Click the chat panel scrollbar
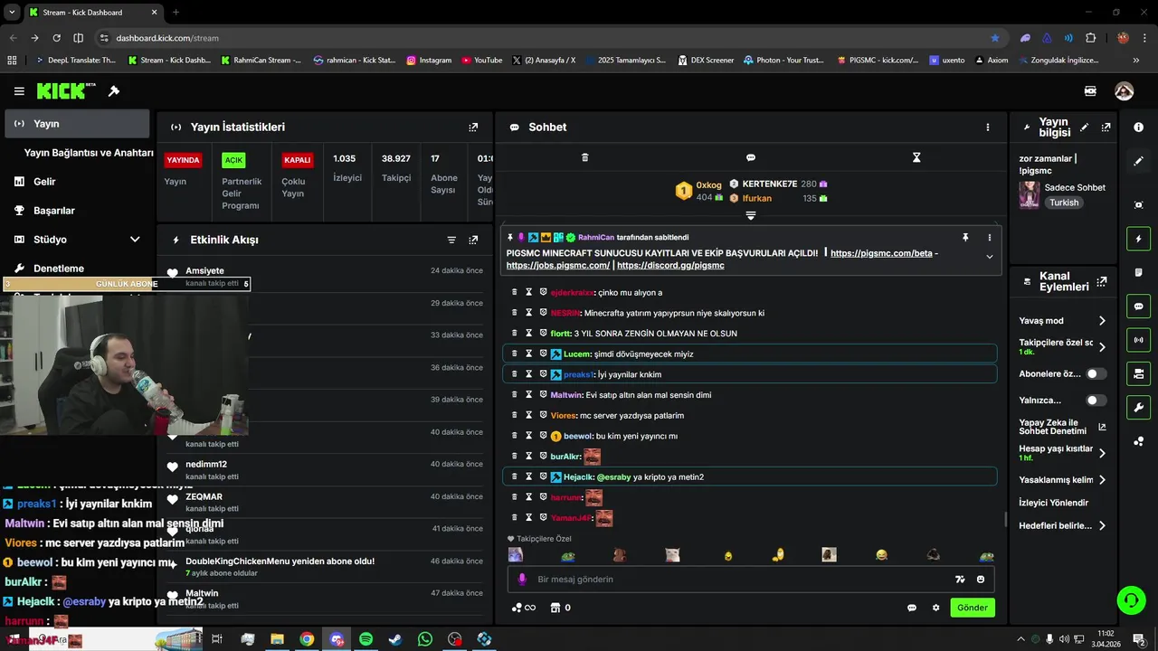Screen dimensions: 1158x651 pyautogui.click(x=1006, y=519)
